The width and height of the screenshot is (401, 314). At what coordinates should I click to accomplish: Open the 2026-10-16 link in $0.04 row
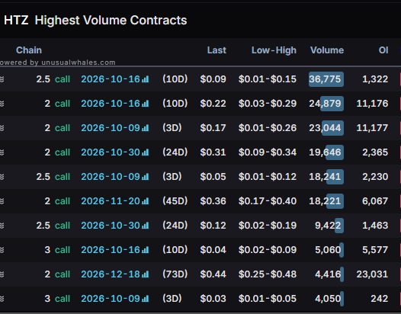pyautogui.click(x=111, y=250)
